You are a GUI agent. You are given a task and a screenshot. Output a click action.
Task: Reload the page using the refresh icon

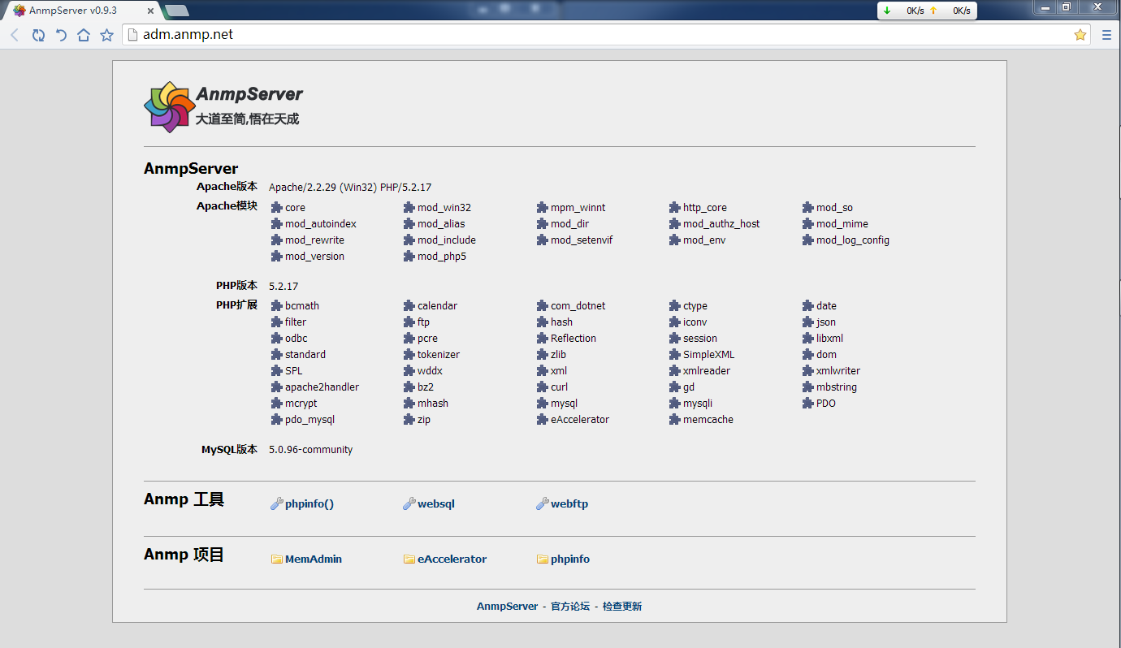[x=38, y=35]
